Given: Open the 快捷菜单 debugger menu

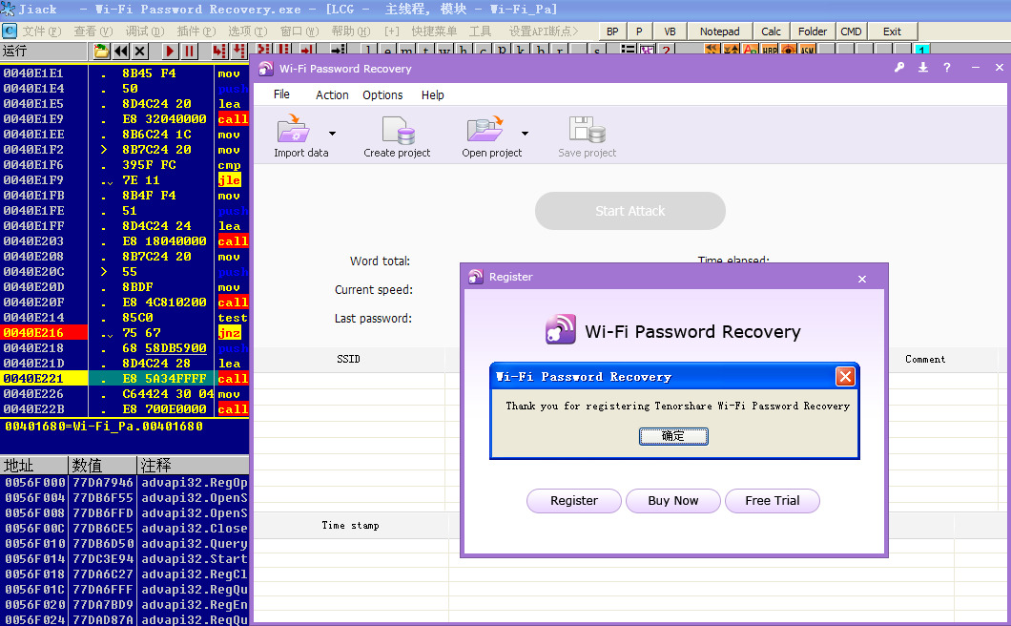Looking at the screenshot, I should (x=434, y=31).
